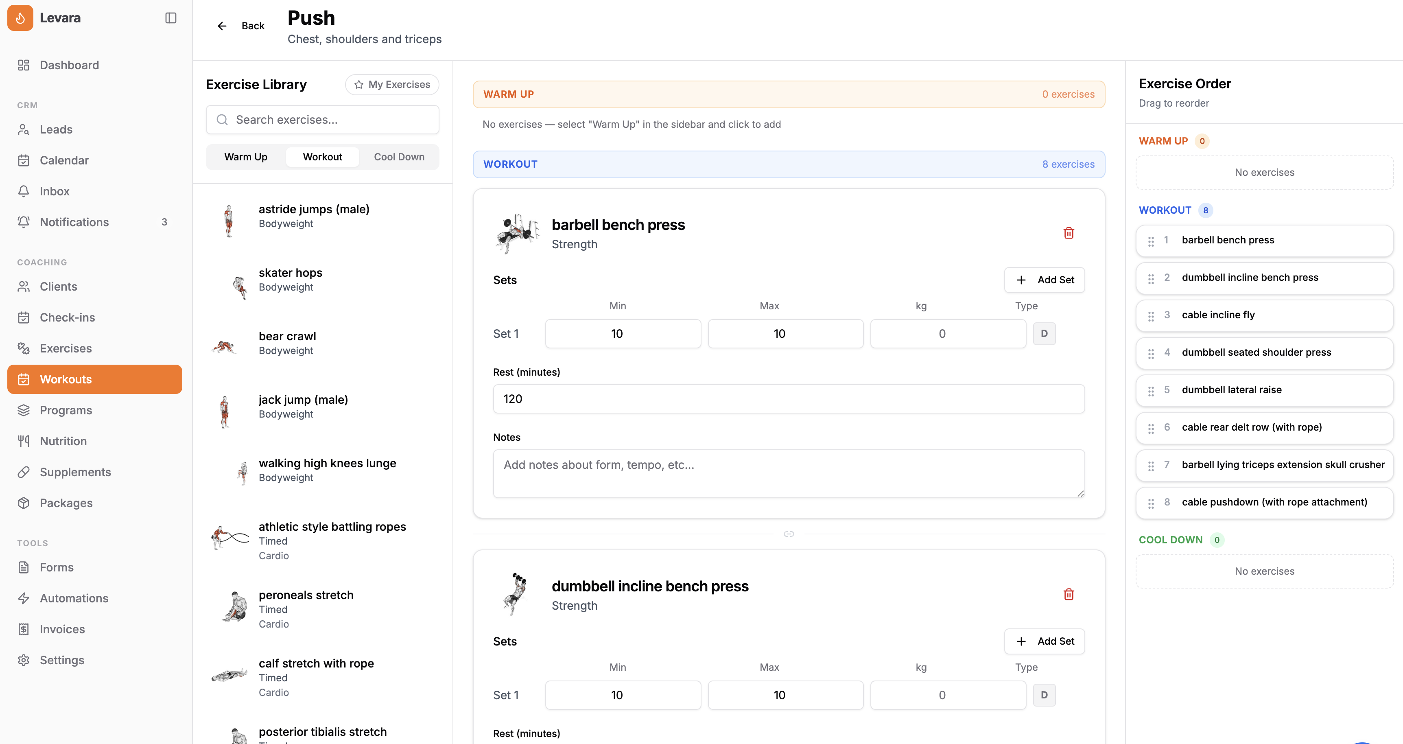The width and height of the screenshot is (1403, 744).
Task: Click the superset link icon between exercises
Action: pyautogui.click(x=789, y=534)
